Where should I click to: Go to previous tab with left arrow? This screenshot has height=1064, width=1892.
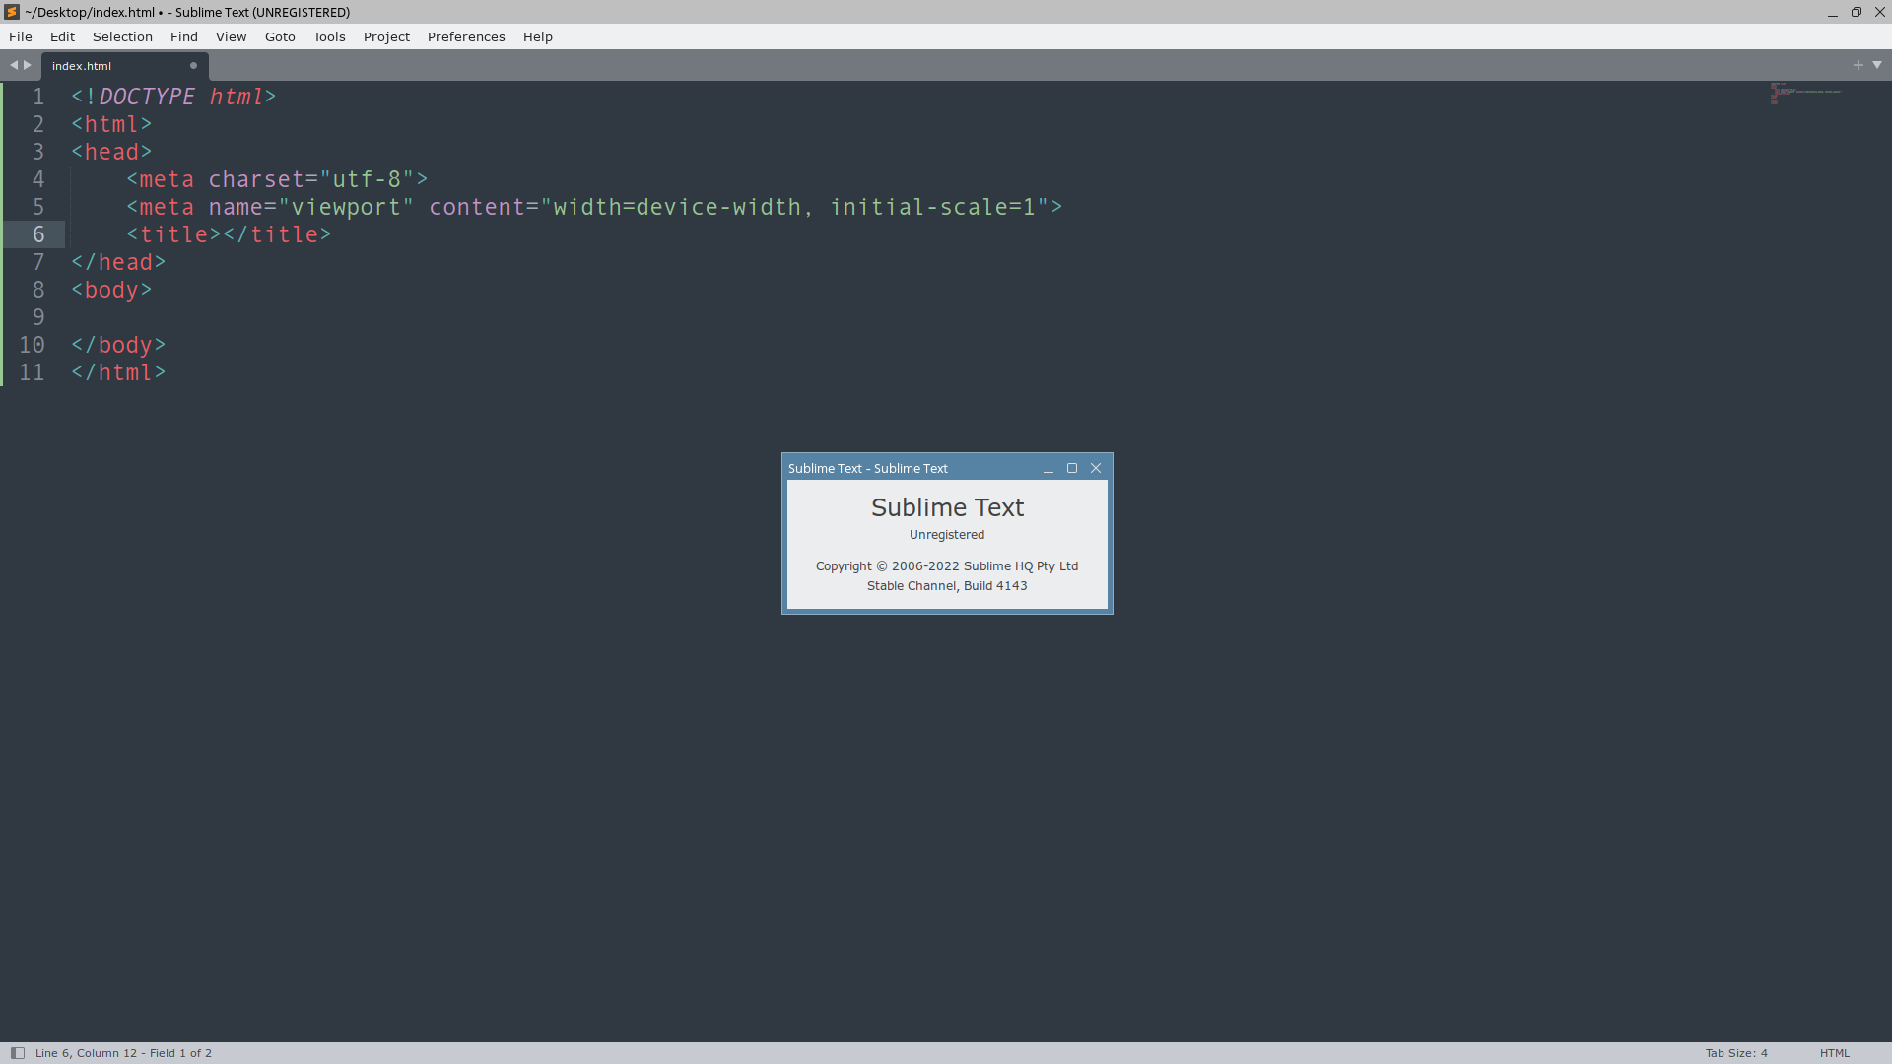tap(14, 65)
